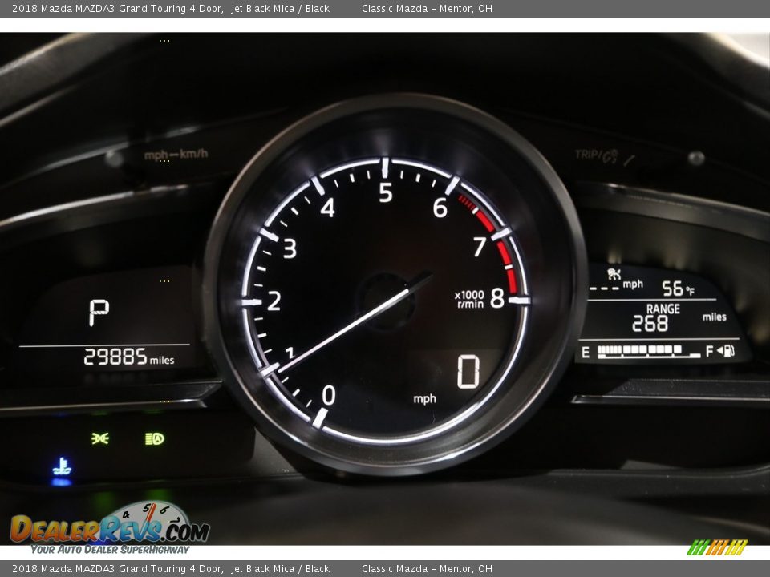Image resolution: width=770 pixels, height=577 pixels.
Task: Click the green auto headlight indicator
Action: coord(154,438)
